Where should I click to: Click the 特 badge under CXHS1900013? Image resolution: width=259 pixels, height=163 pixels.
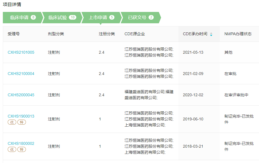[x=22, y=122]
